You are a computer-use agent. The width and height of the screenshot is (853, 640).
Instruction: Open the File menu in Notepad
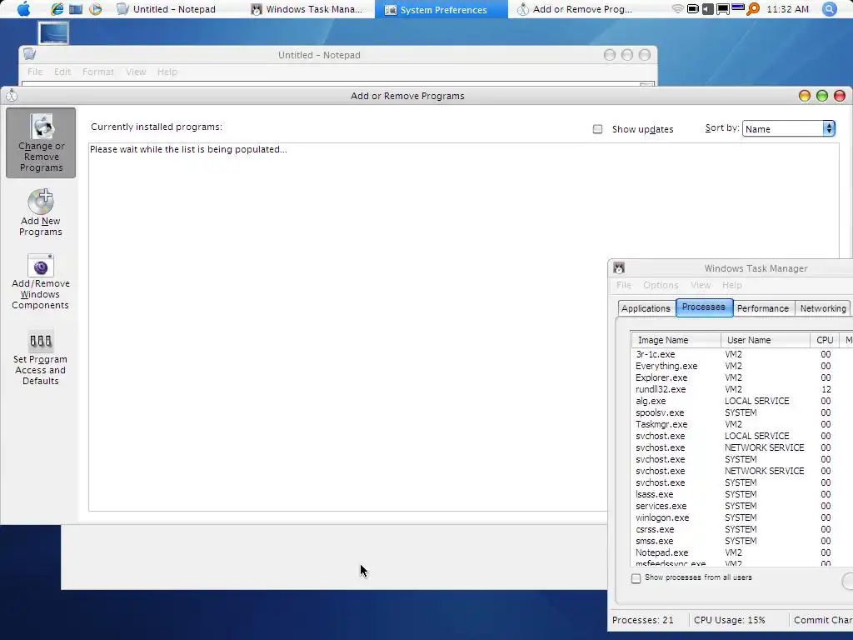[x=35, y=72]
